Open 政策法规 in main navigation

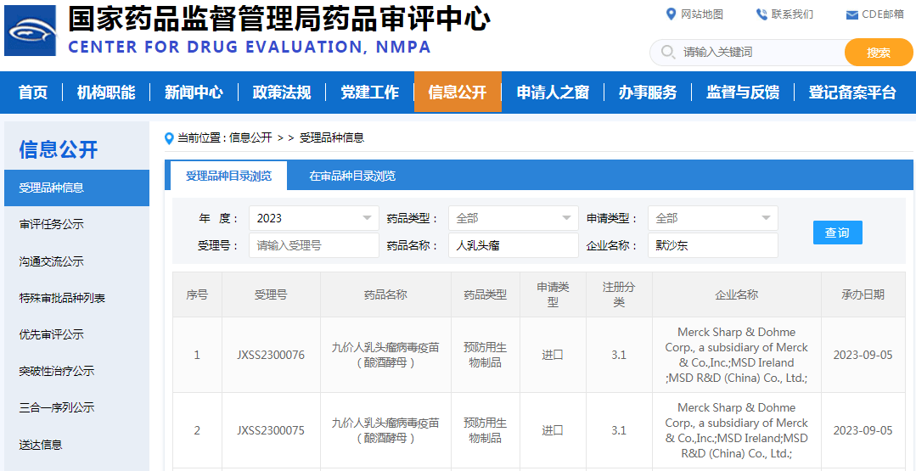(282, 93)
